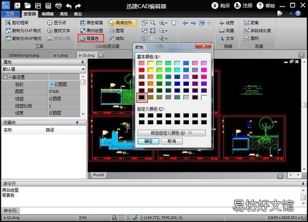Open a file with the folder icon
Viewport: 308px width, 222px height.
28,6
